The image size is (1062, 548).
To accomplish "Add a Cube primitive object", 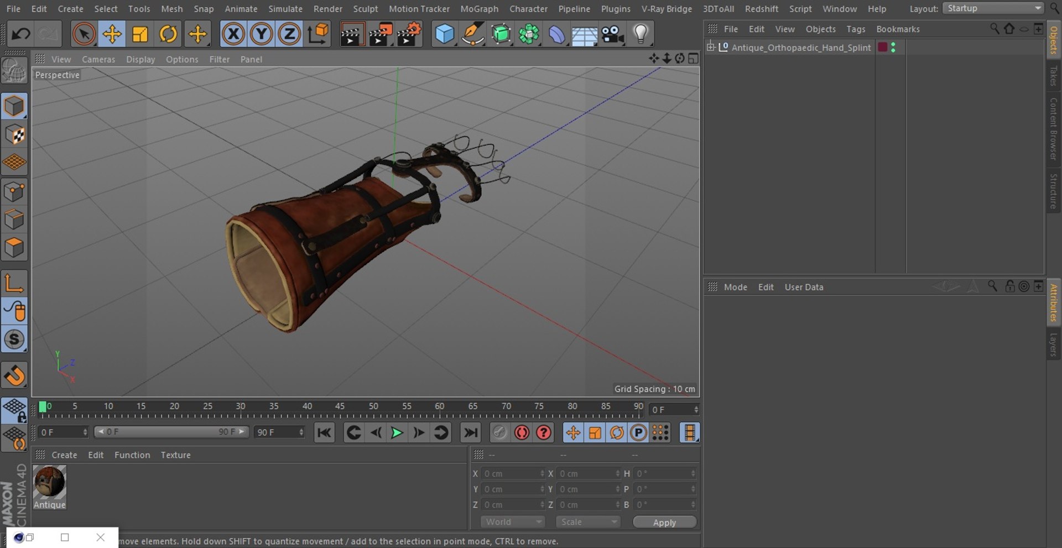I will (445, 34).
